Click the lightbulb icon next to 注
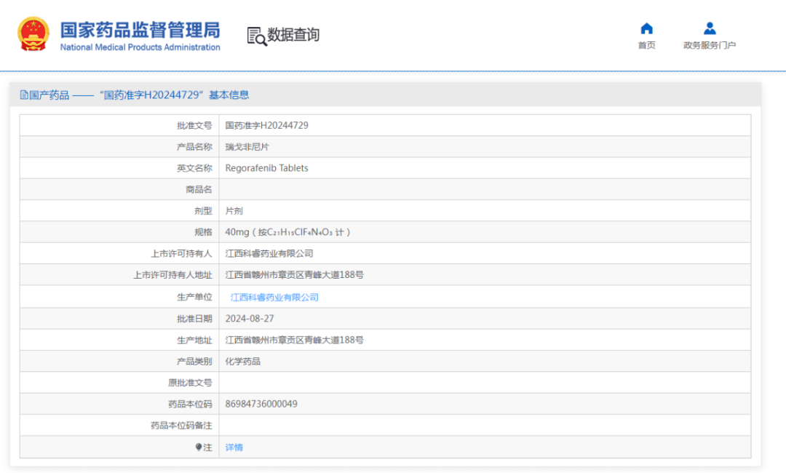Viewport: 786px width, 473px height. pos(199,447)
